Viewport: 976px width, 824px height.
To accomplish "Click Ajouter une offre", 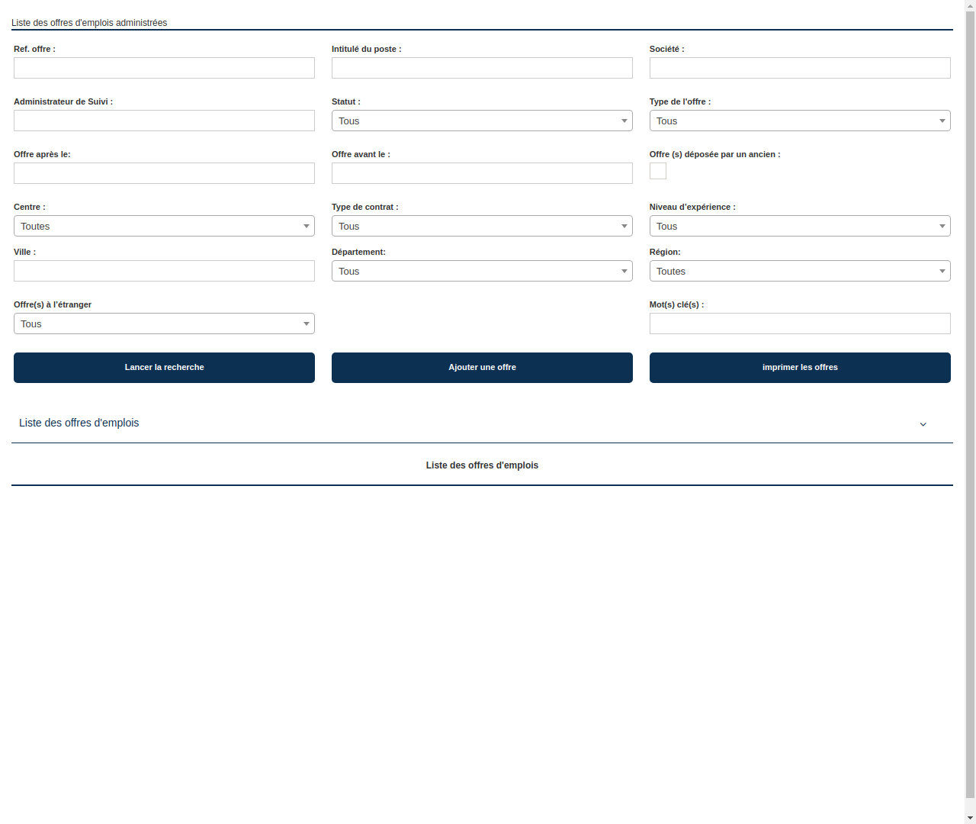I will 482,368.
